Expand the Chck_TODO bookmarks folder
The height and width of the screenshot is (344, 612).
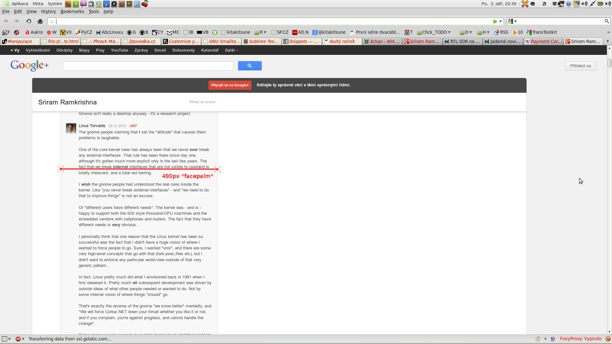[x=434, y=32]
